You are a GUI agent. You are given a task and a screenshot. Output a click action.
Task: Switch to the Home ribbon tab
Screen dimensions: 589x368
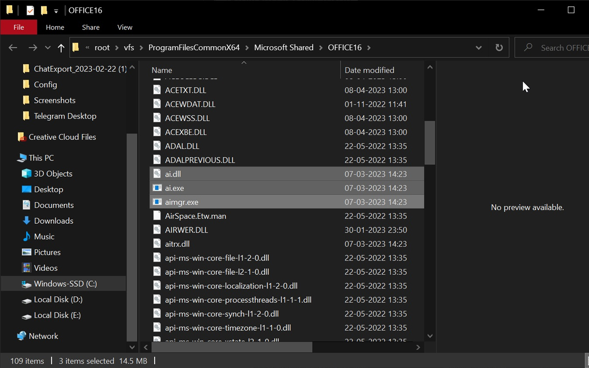[x=55, y=27]
